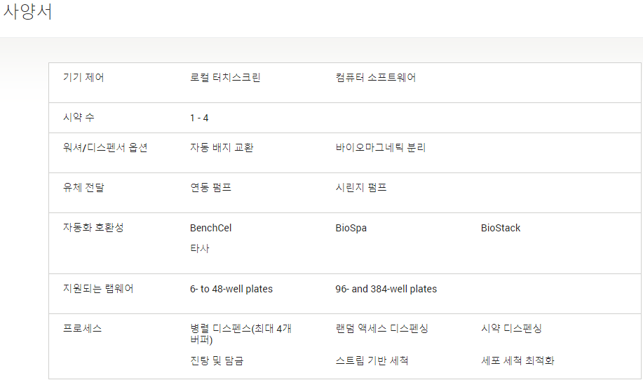Select the 연동 펌프 value
Viewport: 643px width, 380px height.
tap(211, 188)
